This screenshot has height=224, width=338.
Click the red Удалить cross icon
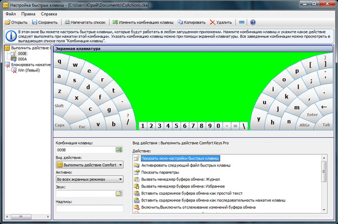point(212,22)
